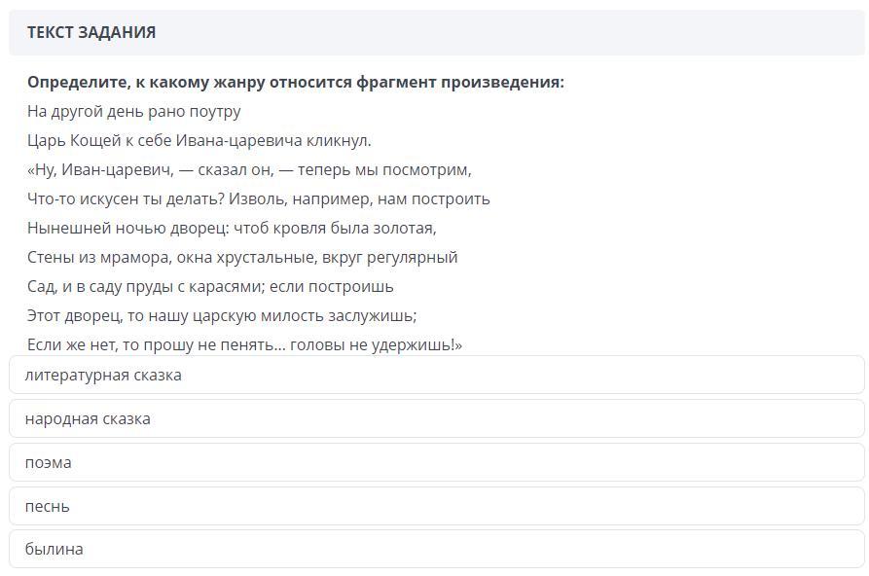Screen dimensions: 869x576
Task: Click the line «Нынешней ночью дворец: чтоб кровля…»
Action: (x=232, y=228)
